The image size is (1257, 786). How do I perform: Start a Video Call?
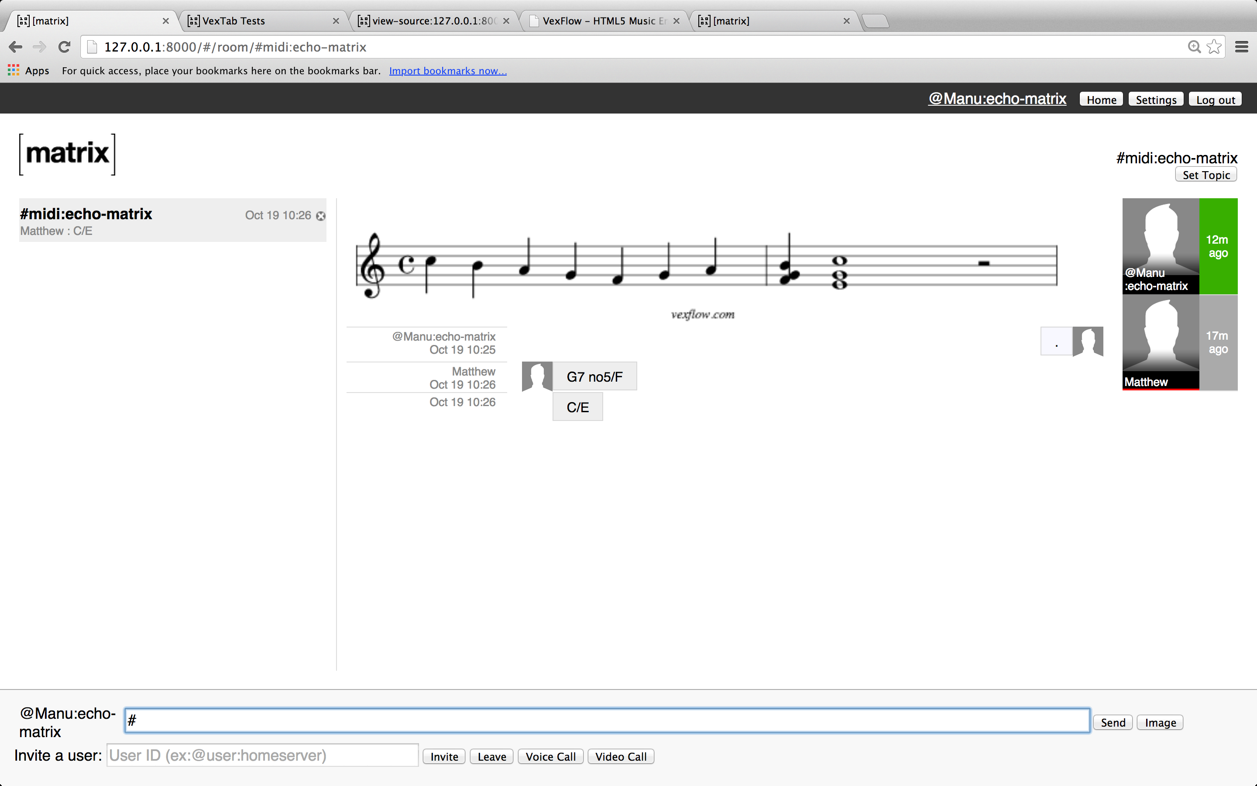[621, 756]
